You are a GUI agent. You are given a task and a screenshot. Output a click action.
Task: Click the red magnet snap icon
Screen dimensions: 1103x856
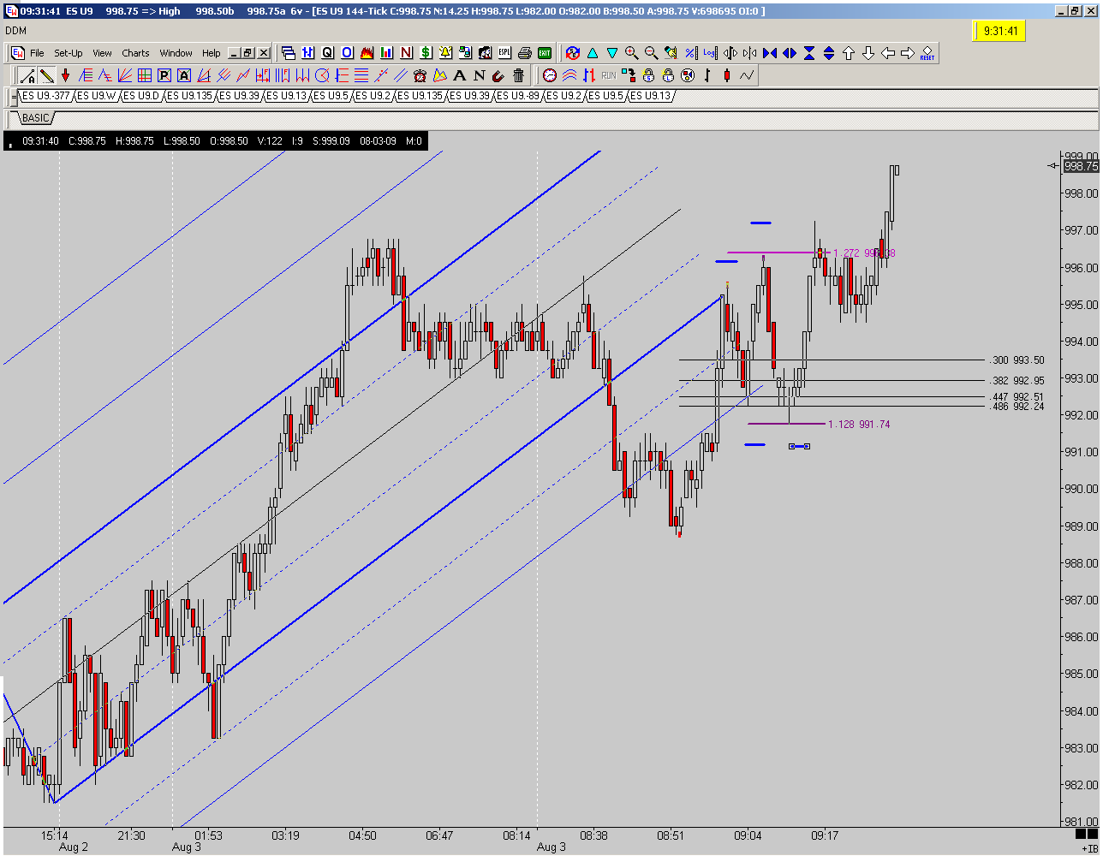(x=498, y=75)
